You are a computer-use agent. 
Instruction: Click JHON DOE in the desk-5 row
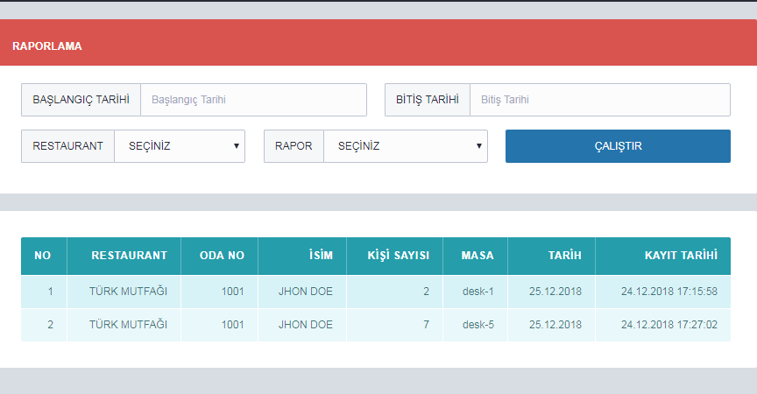coord(306,325)
